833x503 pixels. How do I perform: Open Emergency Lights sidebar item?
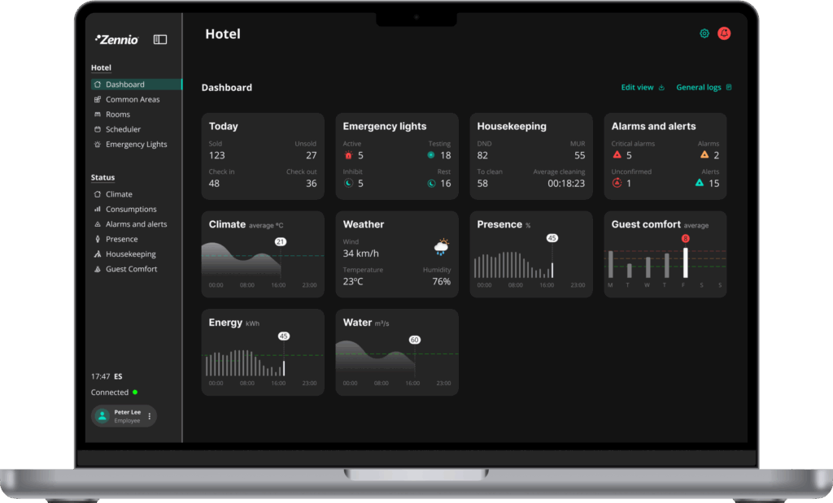136,145
